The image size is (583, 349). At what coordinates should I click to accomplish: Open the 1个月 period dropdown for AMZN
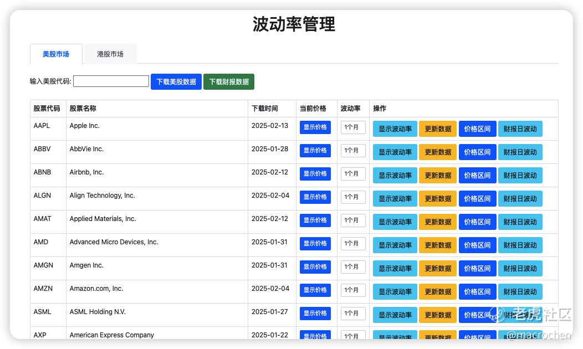[353, 290]
